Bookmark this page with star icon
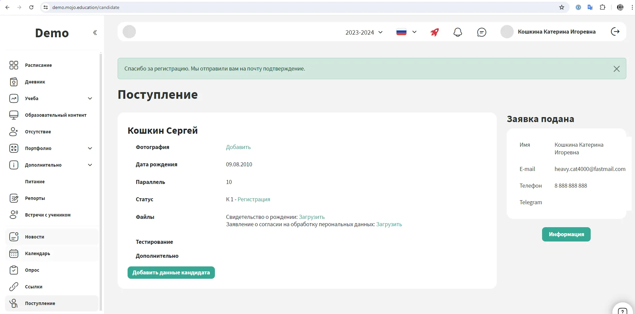 562,7
